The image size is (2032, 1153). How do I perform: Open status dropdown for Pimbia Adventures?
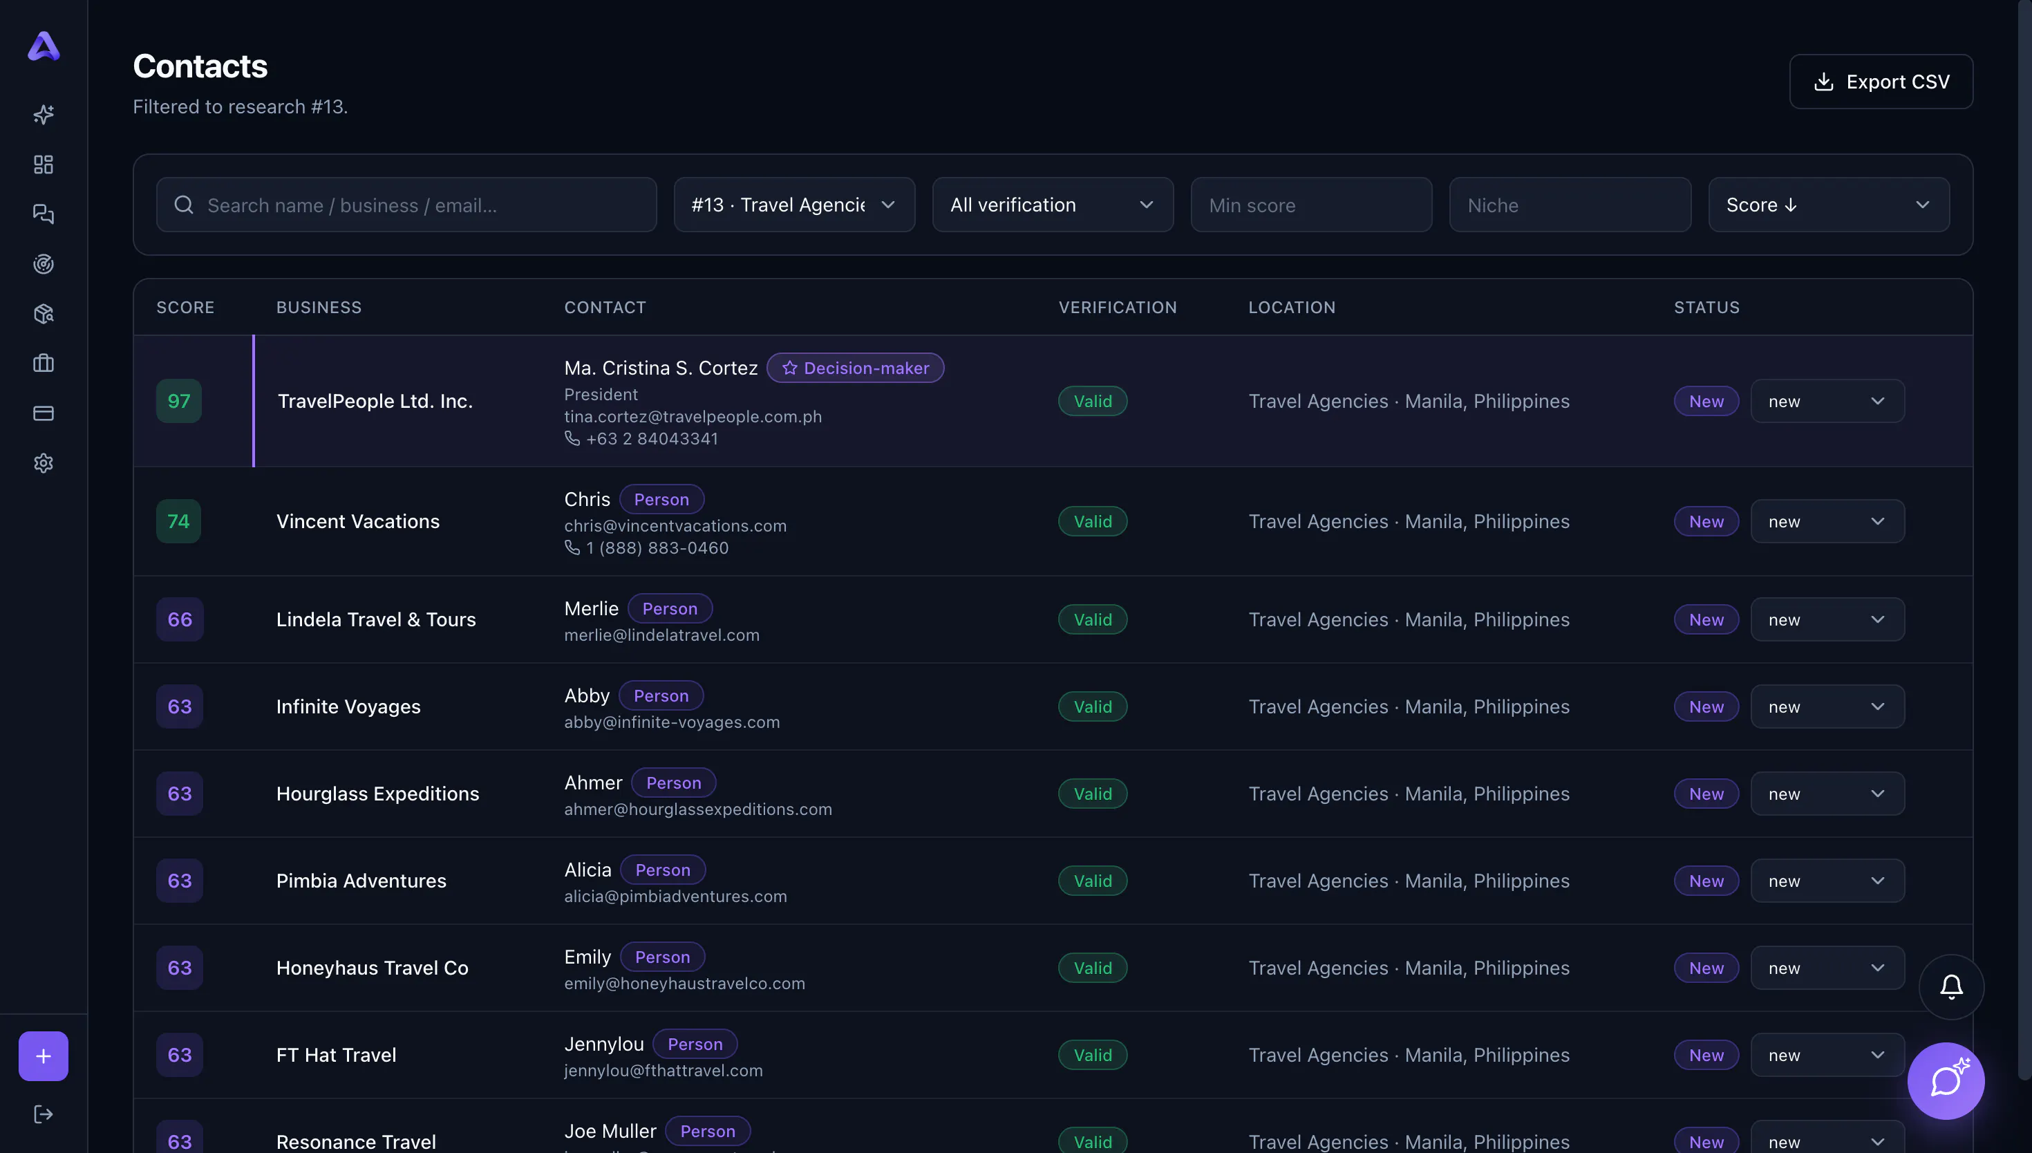click(x=1828, y=881)
